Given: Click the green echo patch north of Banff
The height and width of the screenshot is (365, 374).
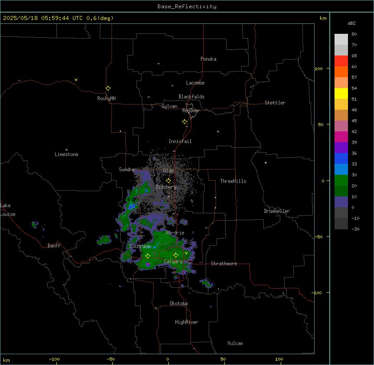Looking at the screenshot, I should click(104, 240).
